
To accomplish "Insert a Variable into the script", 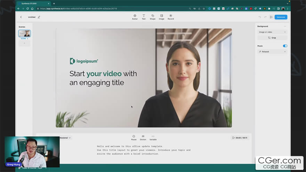I will pyautogui.click(x=153, y=137).
